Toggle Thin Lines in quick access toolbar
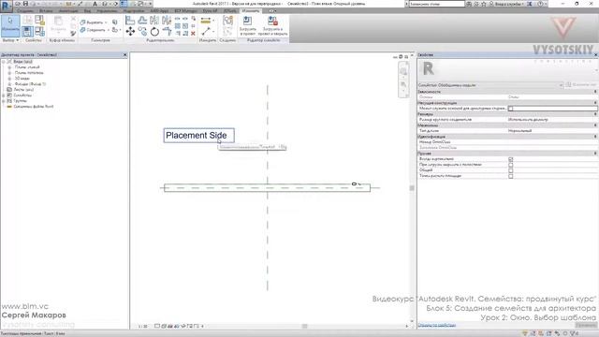Image resolution: width=599 pixels, height=337 pixels. pyautogui.click(x=124, y=4)
